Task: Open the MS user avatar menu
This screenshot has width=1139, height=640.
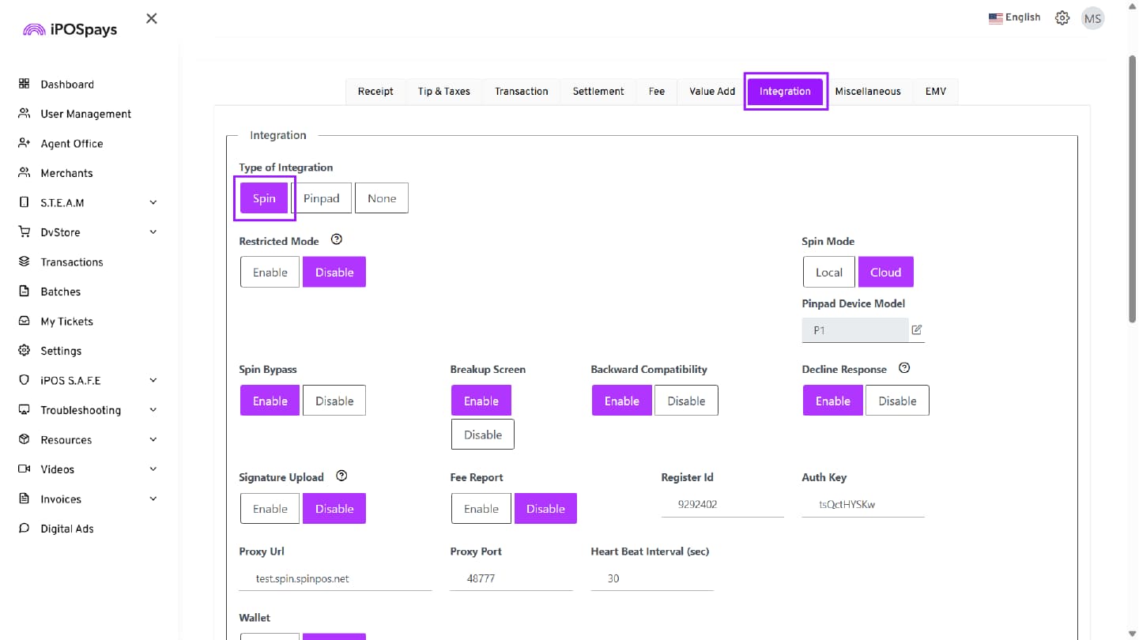Action: [x=1092, y=18]
